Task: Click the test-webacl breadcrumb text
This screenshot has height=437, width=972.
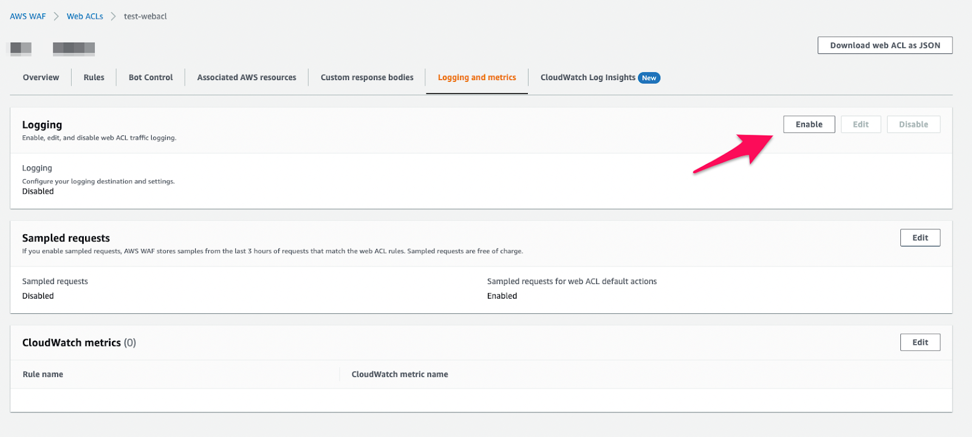Action: click(x=145, y=16)
